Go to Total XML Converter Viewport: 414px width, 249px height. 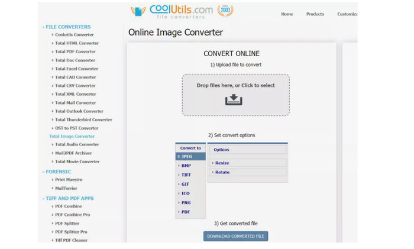(76, 94)
